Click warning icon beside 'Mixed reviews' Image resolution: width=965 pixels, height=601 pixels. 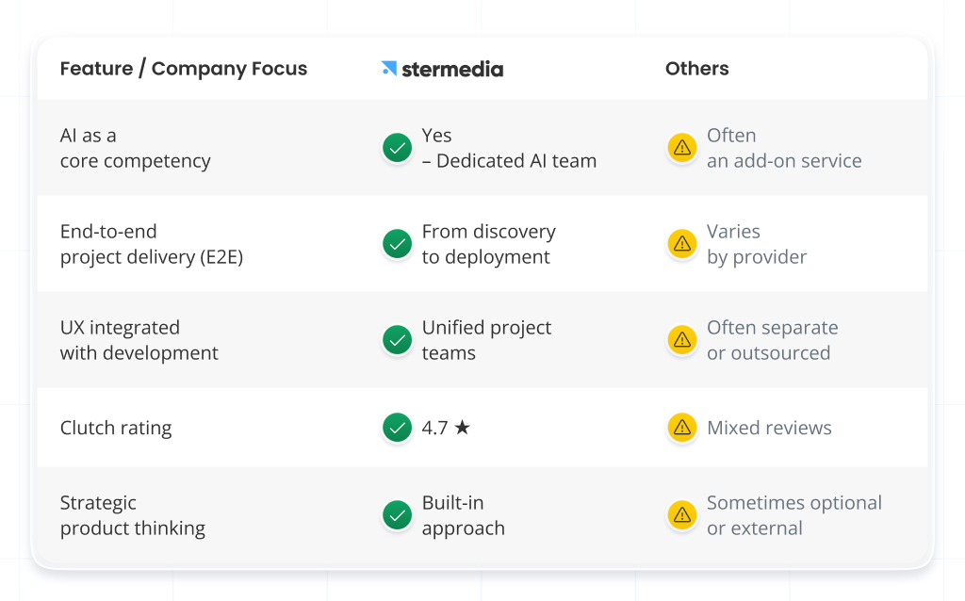tap(682, 428)
